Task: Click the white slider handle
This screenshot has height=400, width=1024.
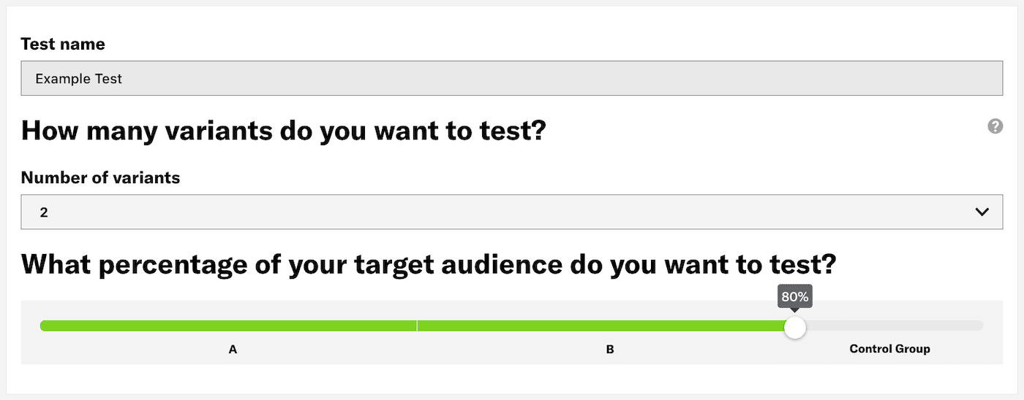Action: click(x=794, y=327)
